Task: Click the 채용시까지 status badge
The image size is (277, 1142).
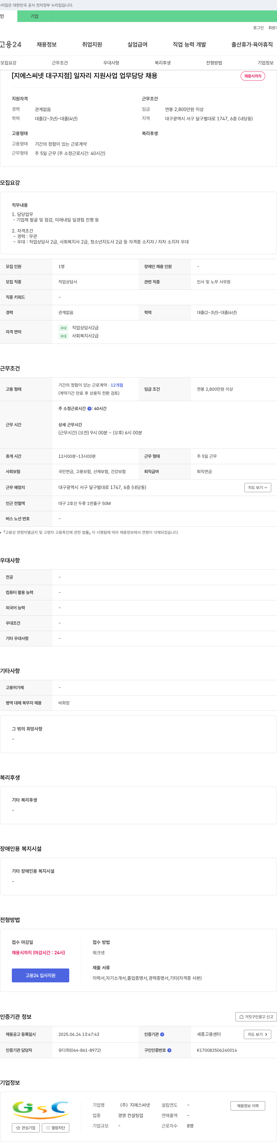Action: point(253,76)
